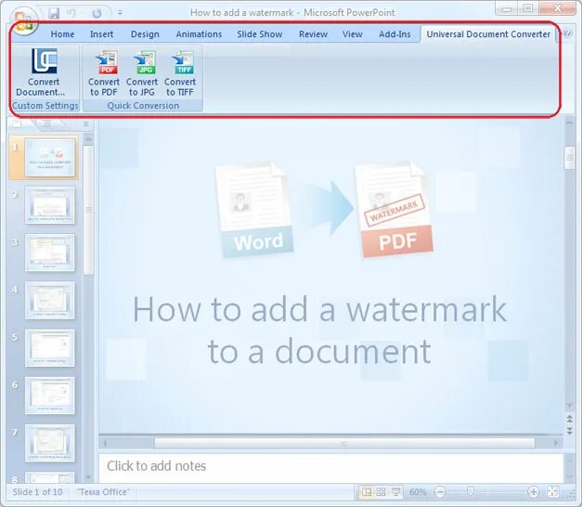Switch to Slide Sorter view in status bar

[381, 492]
